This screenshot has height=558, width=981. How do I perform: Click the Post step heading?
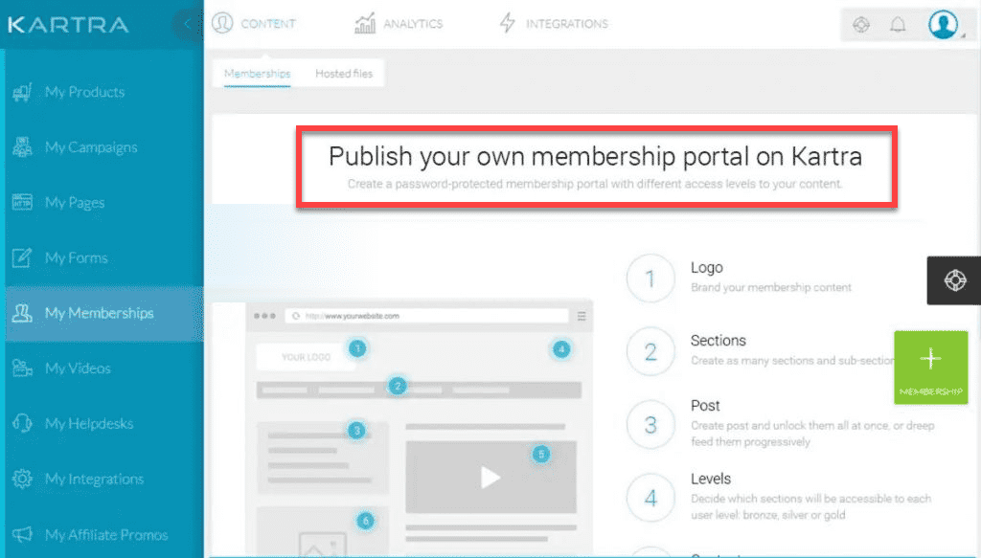[x=705, y=406]
